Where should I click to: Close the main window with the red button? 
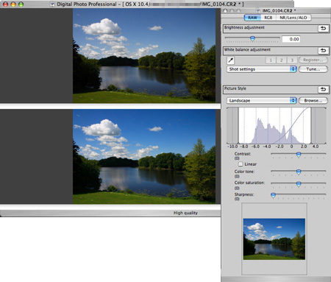5,4
